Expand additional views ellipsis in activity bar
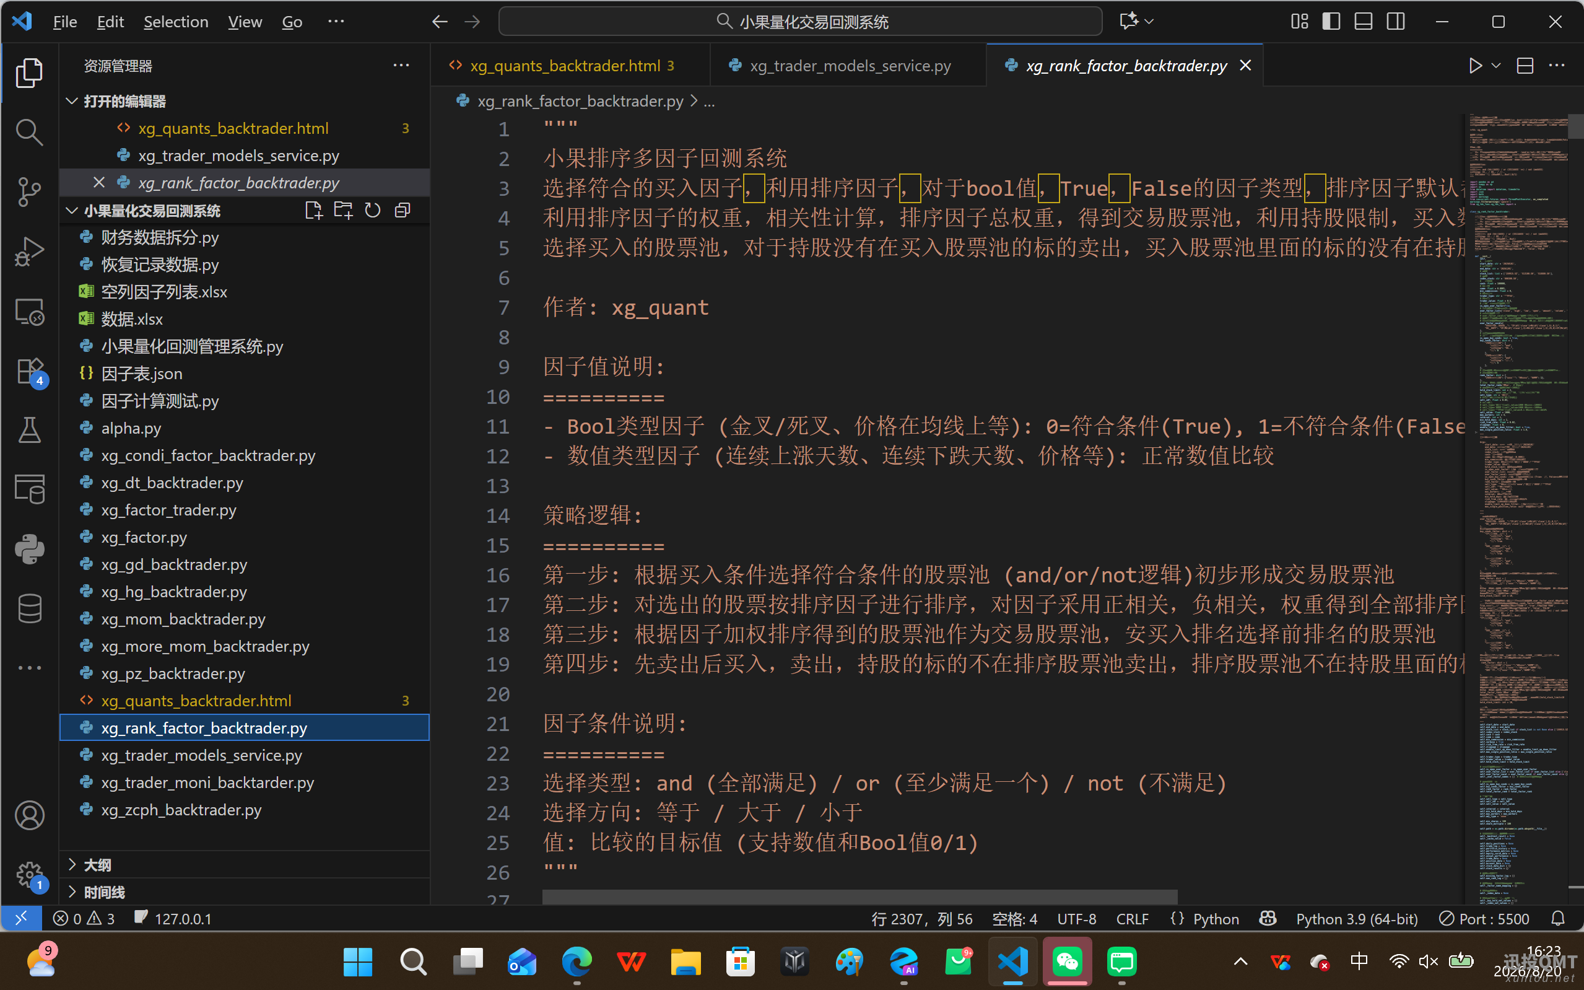 30,668
